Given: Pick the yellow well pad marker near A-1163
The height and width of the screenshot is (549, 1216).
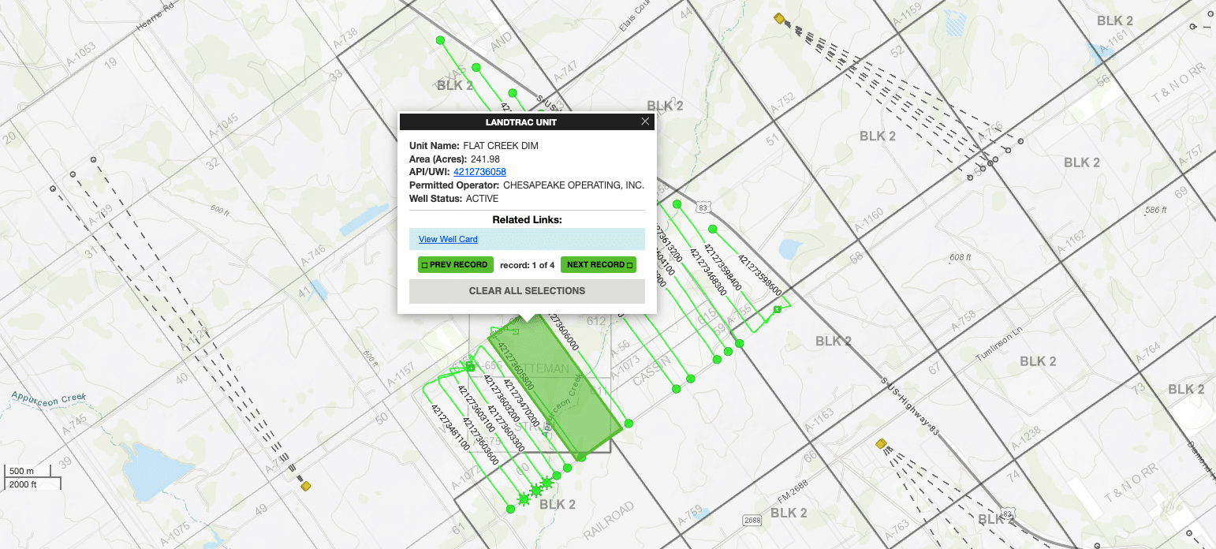Looking at the screenshot, I should pos(881,444).
